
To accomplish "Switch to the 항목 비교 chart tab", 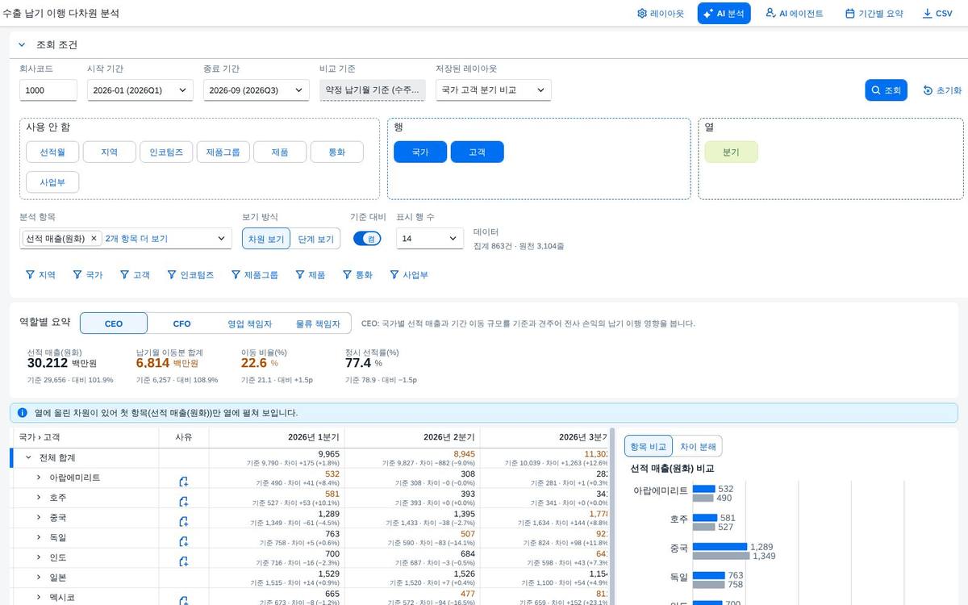I will 648,446.
